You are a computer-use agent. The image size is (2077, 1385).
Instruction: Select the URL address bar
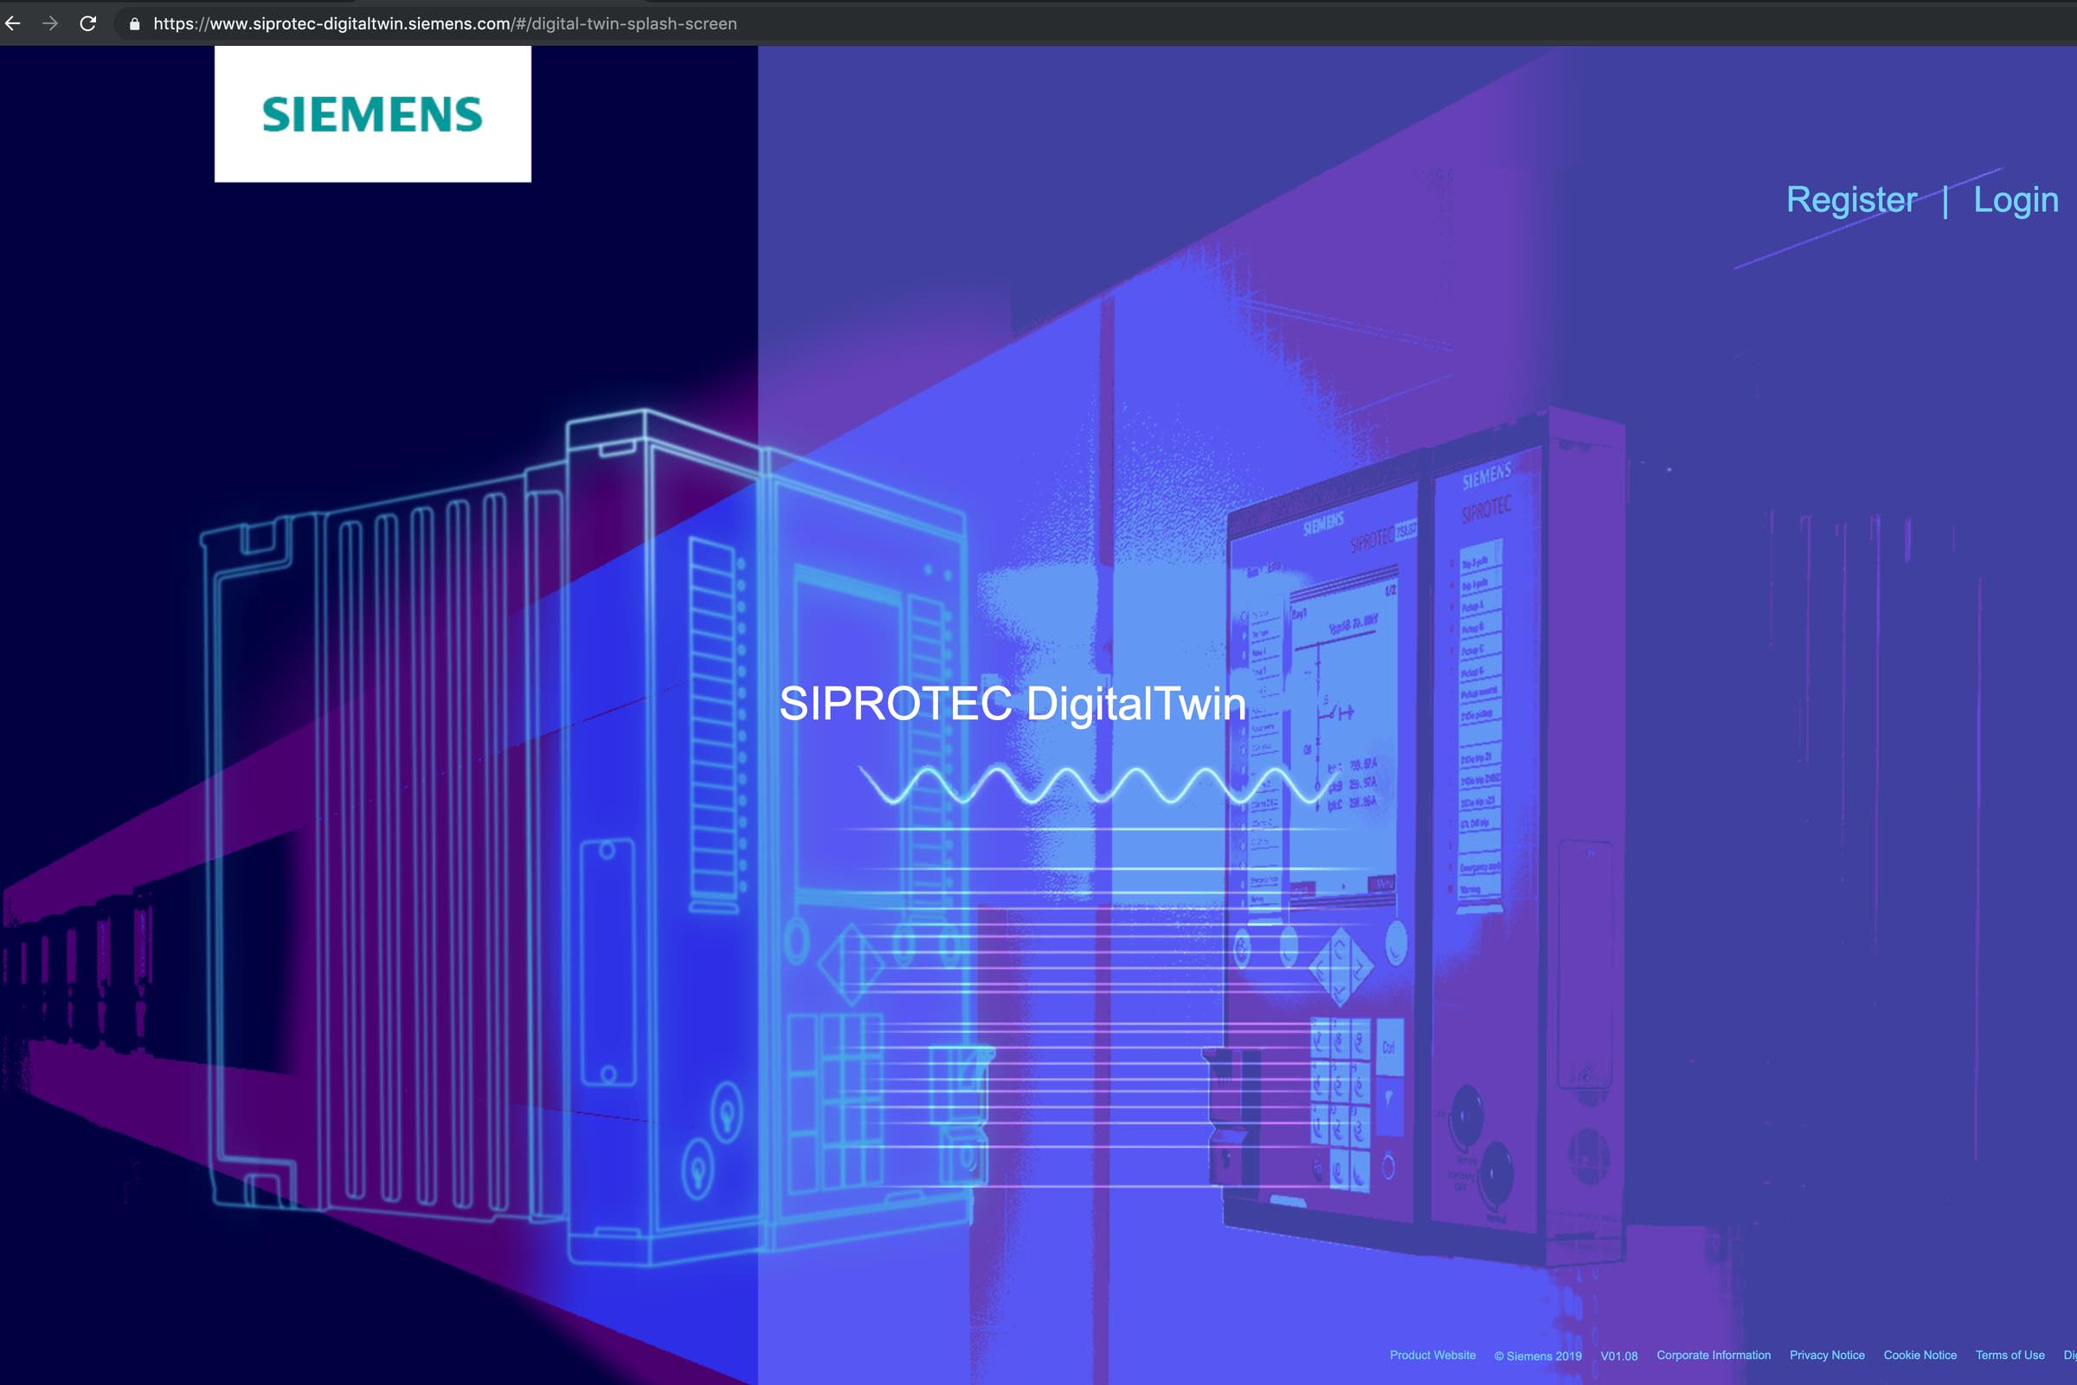click(1095, 24)
